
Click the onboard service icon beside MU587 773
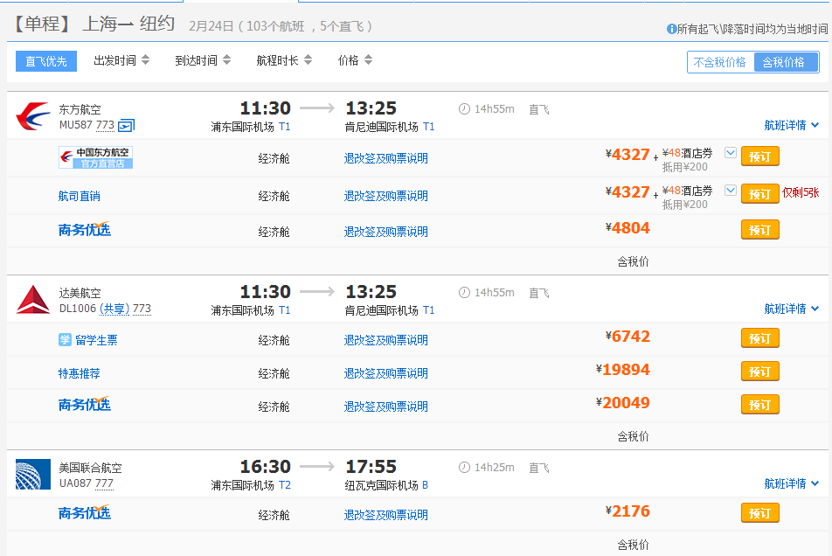coord(126,126)
